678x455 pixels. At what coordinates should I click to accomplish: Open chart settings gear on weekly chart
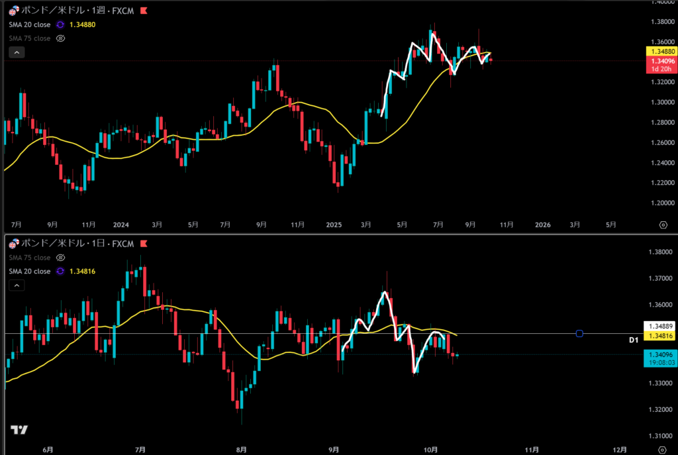(663, 225)
